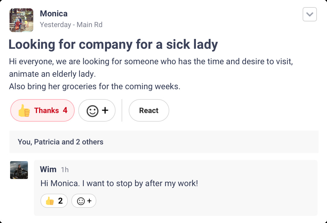Click the red Thanks count number 4
Image resolution: width=327 pixels, height=223 pixels.
[x=65, y=111]
